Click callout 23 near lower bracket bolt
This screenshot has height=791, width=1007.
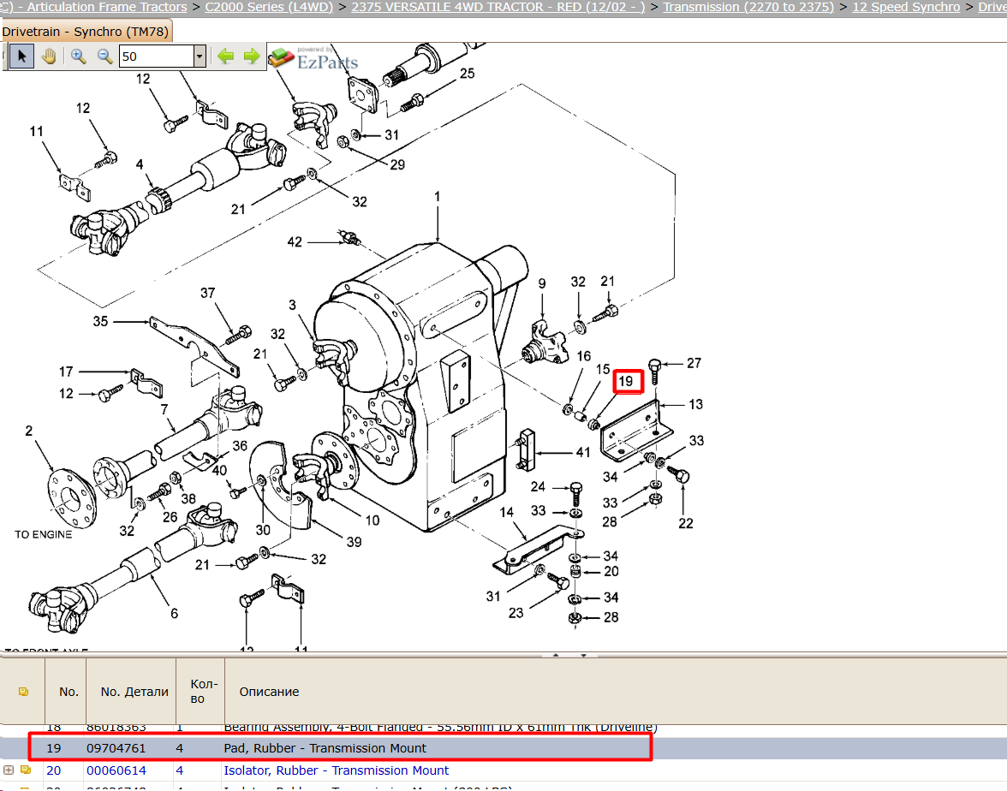coord(515,613)
